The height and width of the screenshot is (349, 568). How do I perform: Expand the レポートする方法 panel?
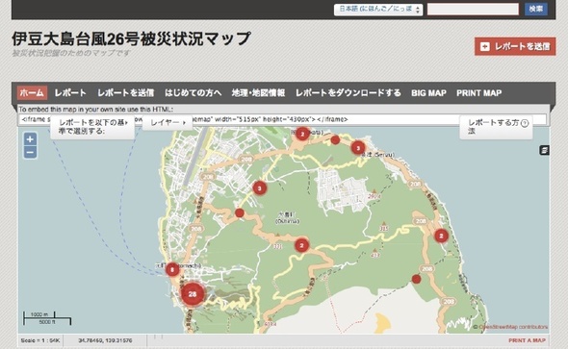click(496, 127)
